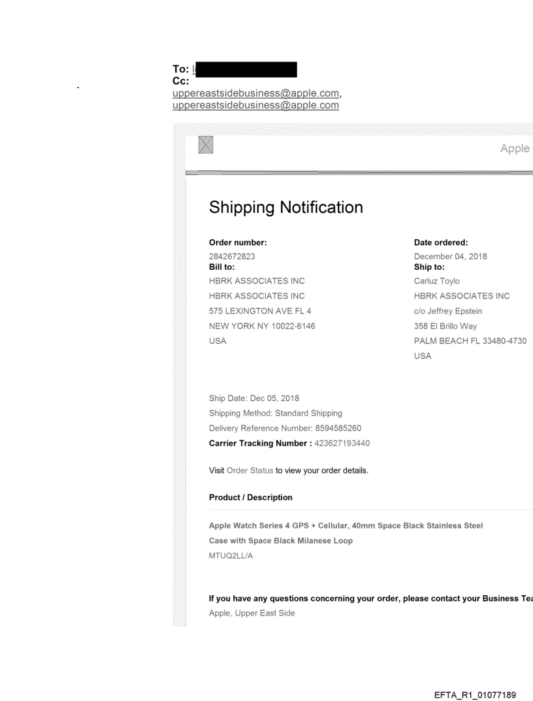Click the Product / Description column header
533x701 pixels.
tap(250, 497)
